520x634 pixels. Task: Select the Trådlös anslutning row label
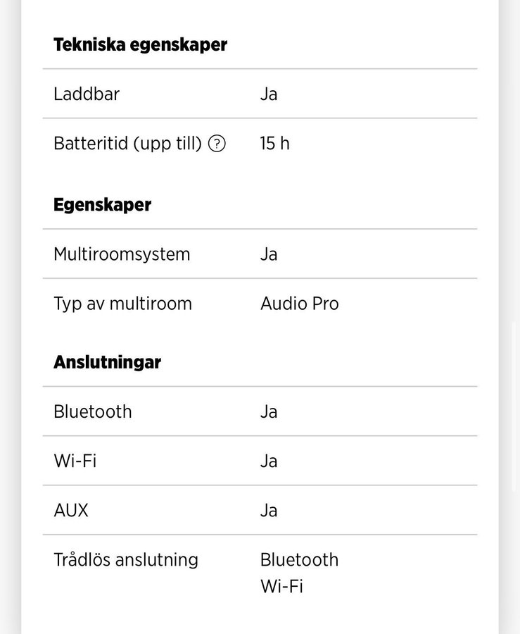point(126,560)
